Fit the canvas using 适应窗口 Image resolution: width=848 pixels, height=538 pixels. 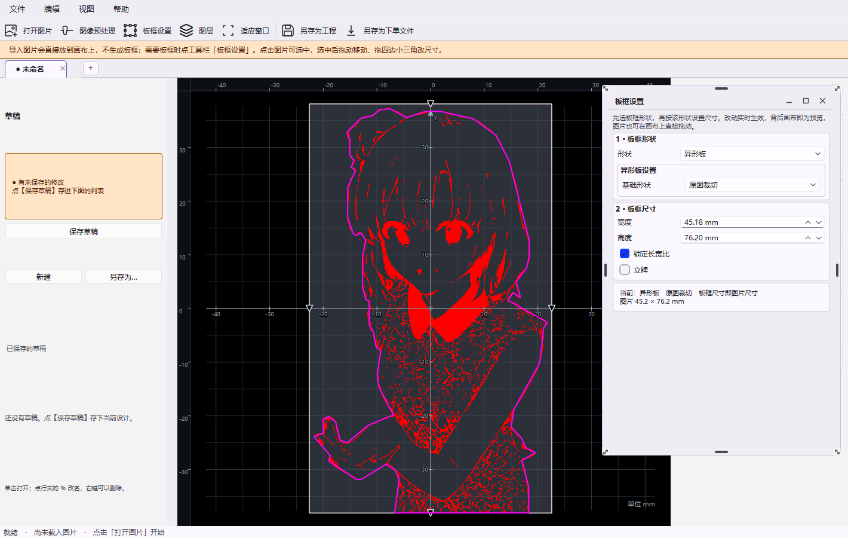(245, 30)
